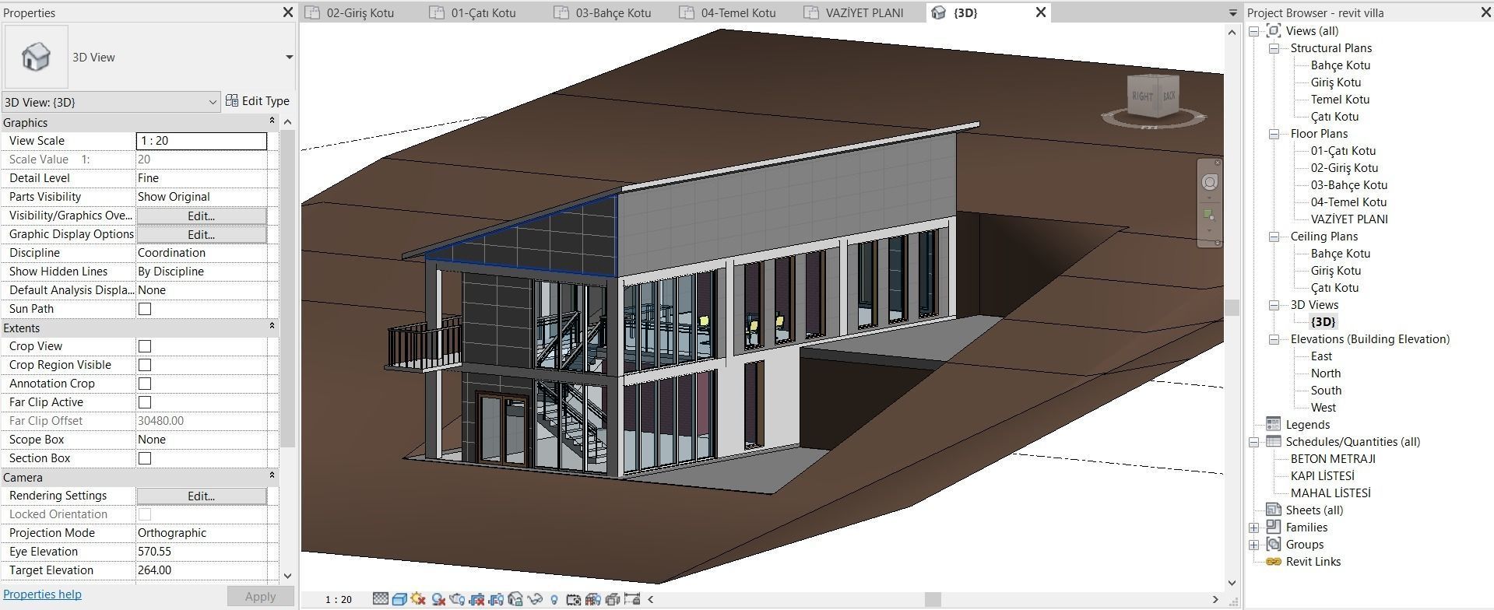1494x610 pixels.
Task: Check the Annotation Crop box
Action: (145, 384)
